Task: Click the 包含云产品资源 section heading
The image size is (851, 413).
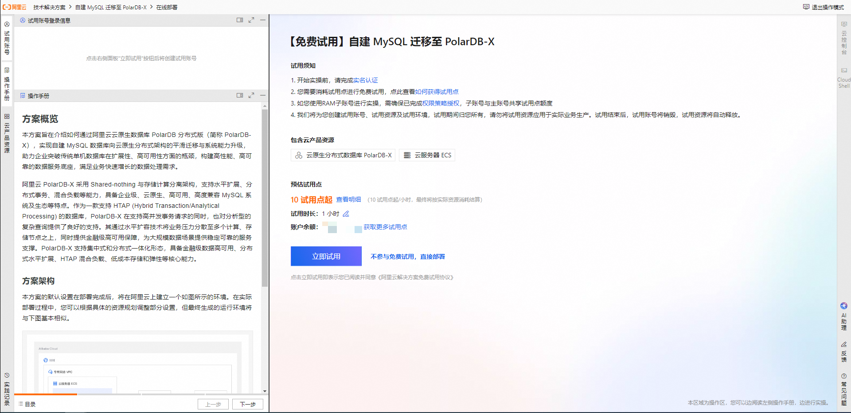Action: pos(312,140)
